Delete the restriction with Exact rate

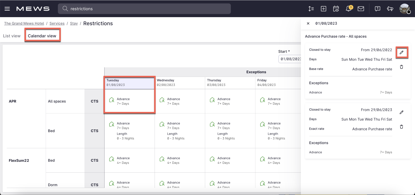[x=402, y=127]
